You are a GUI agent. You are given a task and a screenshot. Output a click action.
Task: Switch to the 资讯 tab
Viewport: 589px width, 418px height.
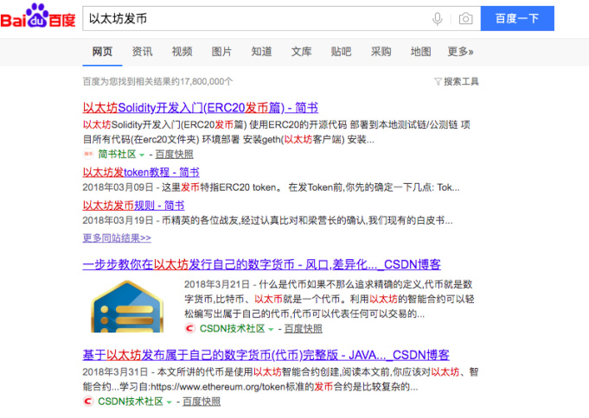(x=142, y=52)
